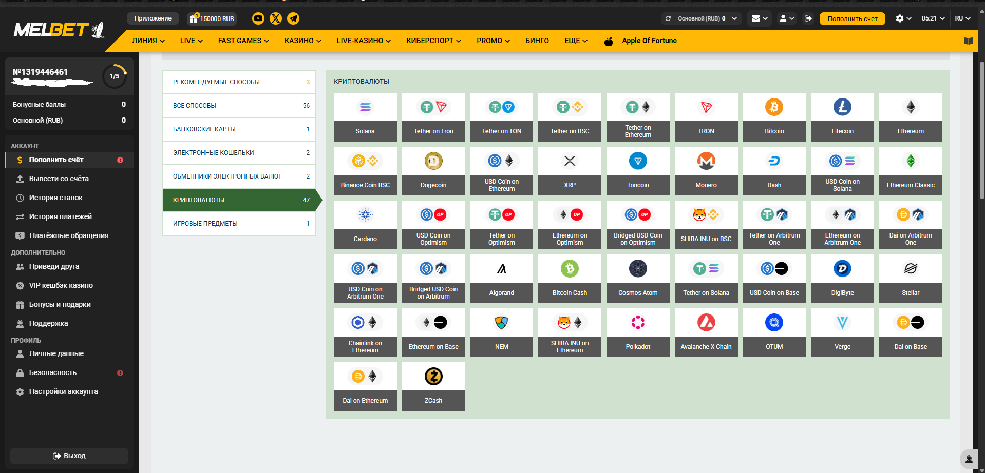Choose the Bitcoin Cash tile
This screenshot has height=473, width=985.
tap(570, 279)
